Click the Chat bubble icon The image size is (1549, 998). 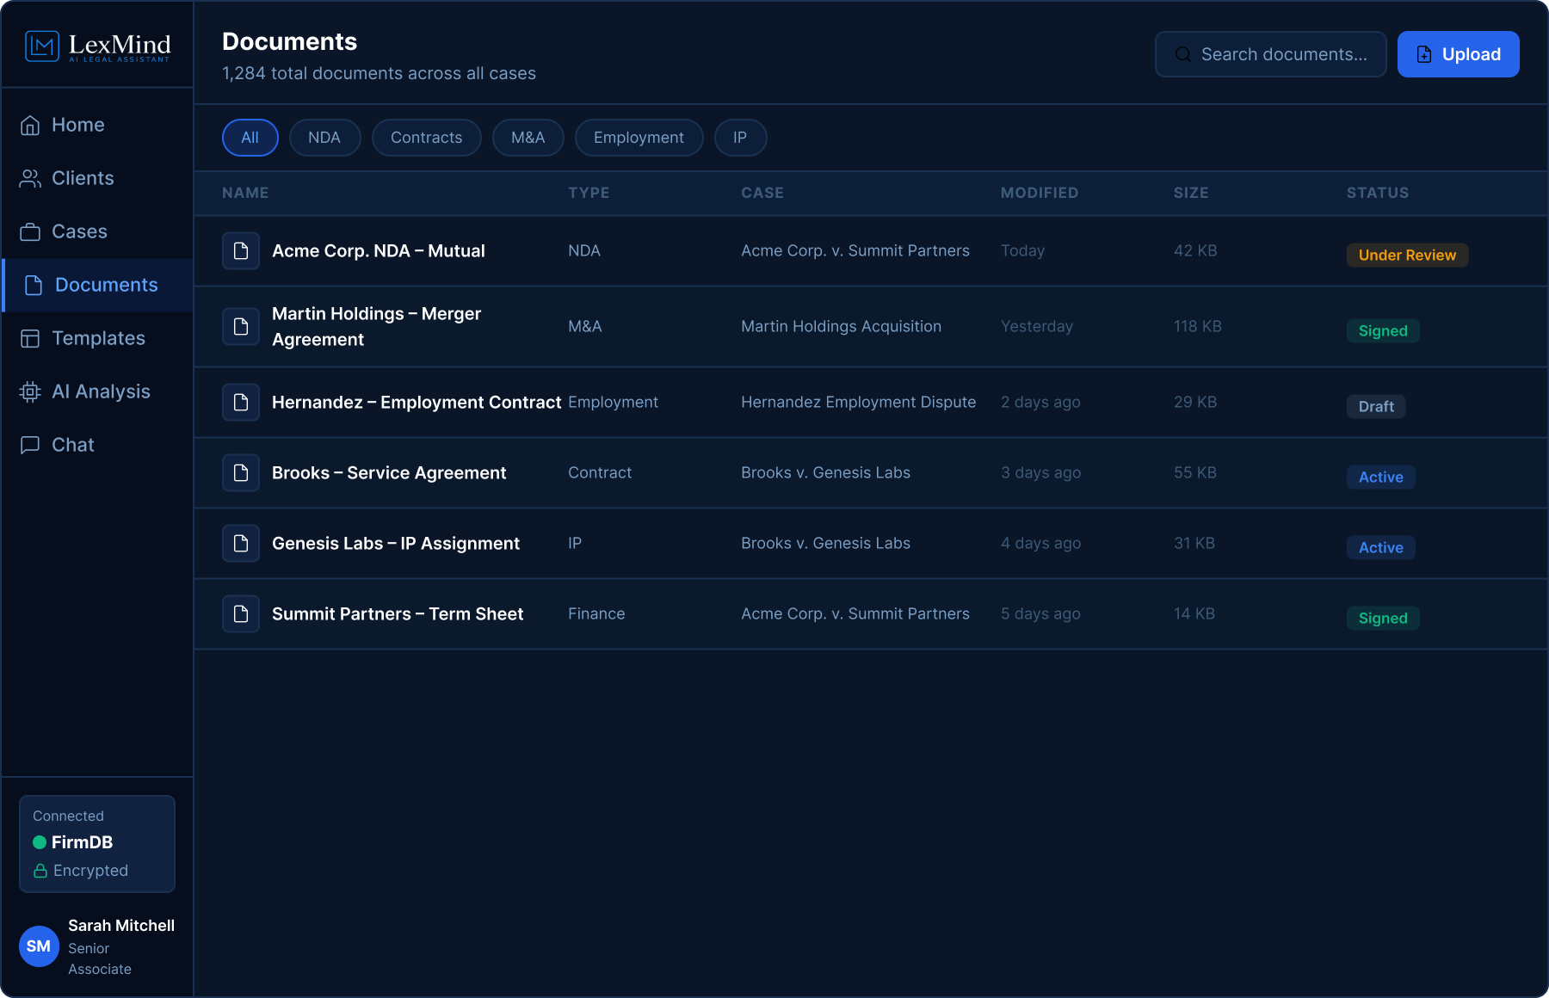tap(30, 446)
